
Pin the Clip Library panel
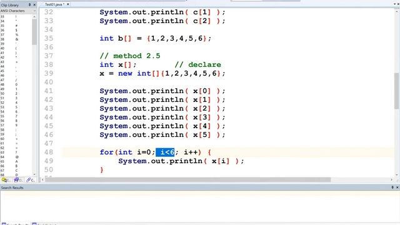point(29,4)
